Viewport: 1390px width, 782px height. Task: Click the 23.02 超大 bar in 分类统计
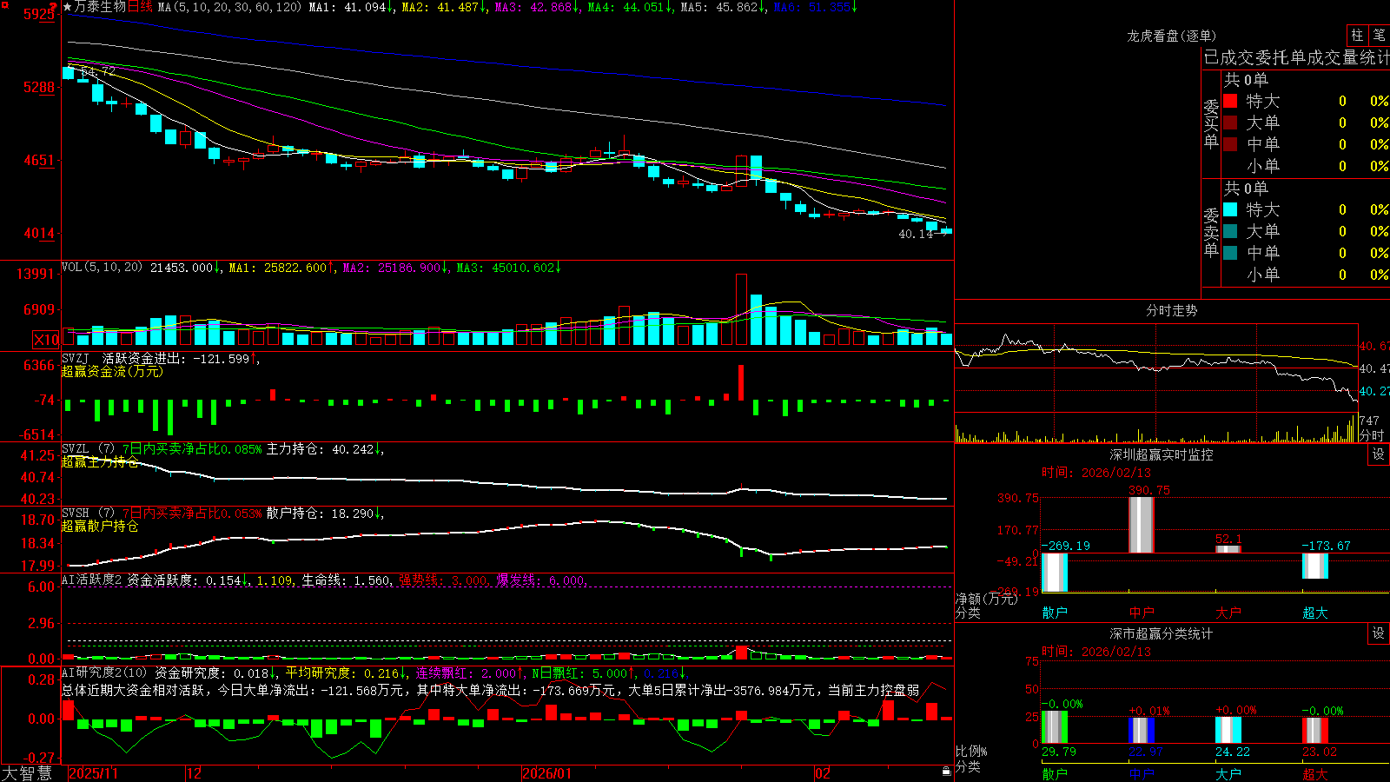(x=1315, y=731)
